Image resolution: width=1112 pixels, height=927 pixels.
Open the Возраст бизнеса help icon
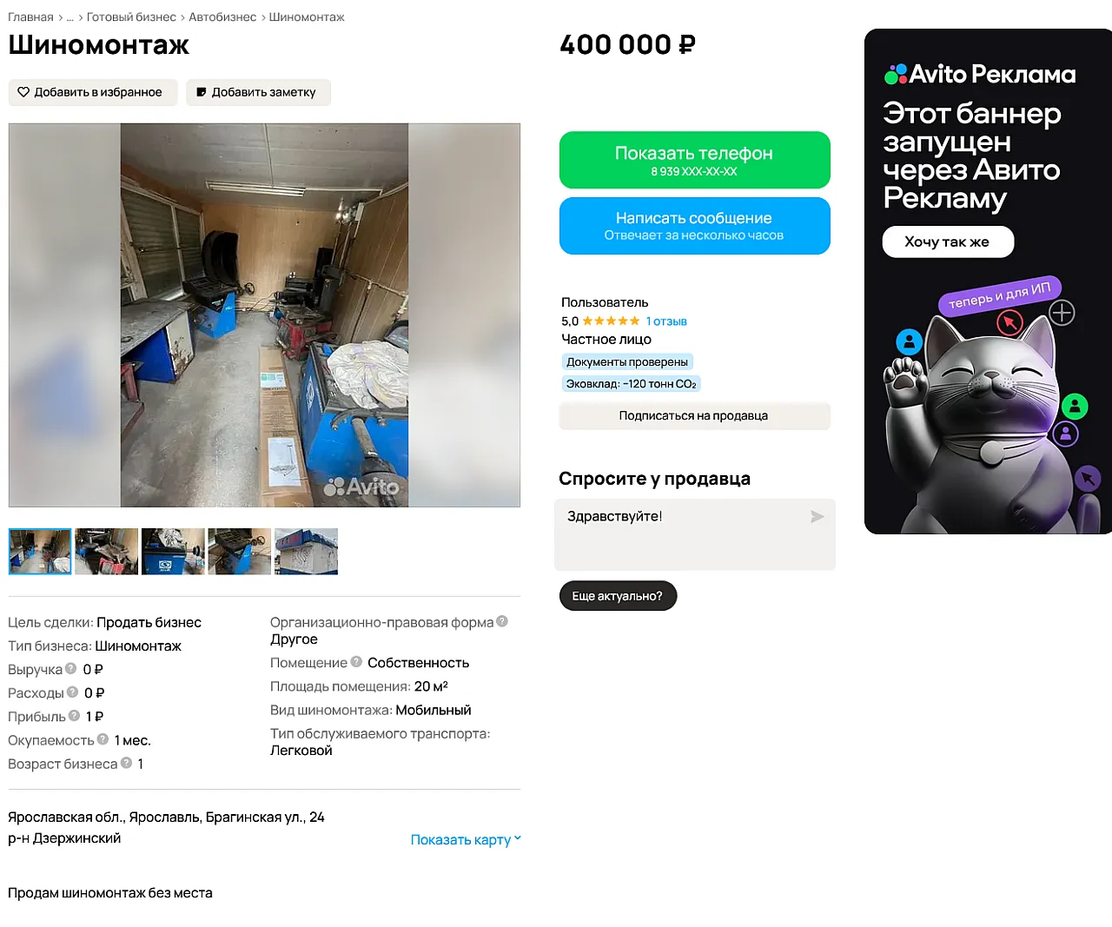coord(127,763)
